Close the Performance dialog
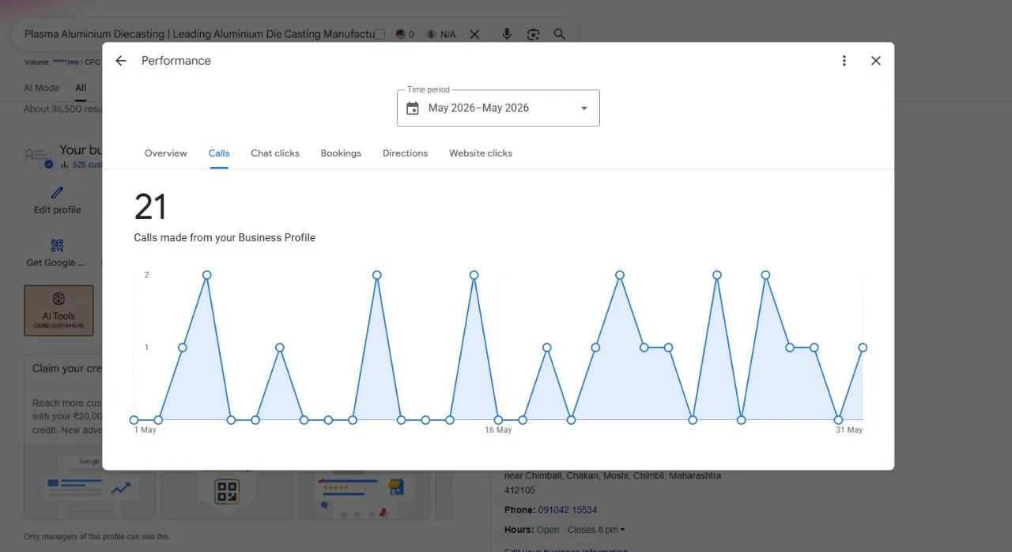 pos(876,61)
